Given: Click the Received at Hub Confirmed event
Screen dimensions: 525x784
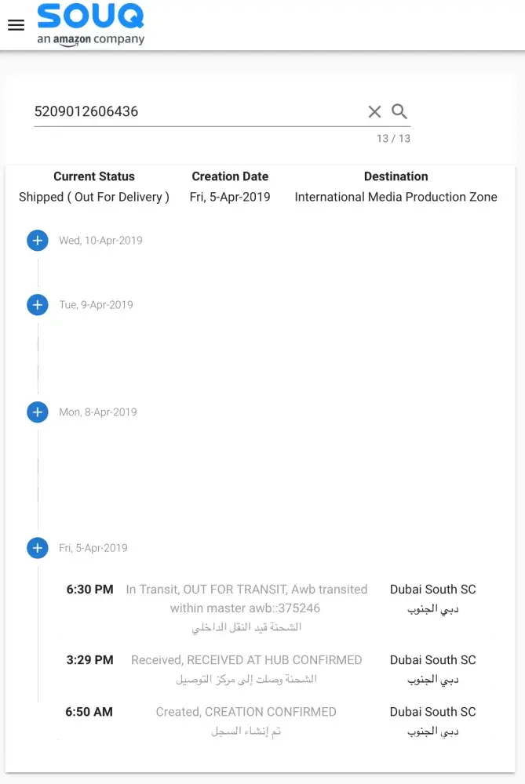Looking at the screenshot, I should tap(246, 660).
